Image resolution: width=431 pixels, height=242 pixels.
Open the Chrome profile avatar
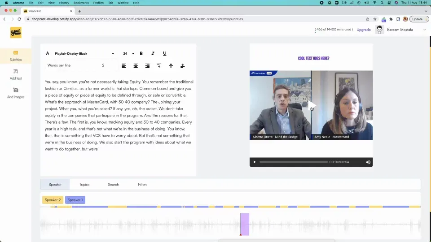[405, 19]
